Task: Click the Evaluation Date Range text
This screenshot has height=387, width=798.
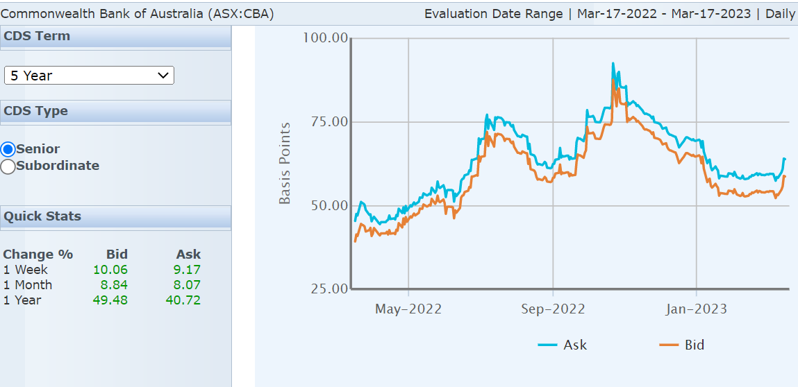Action: click(x=494, y=14)
